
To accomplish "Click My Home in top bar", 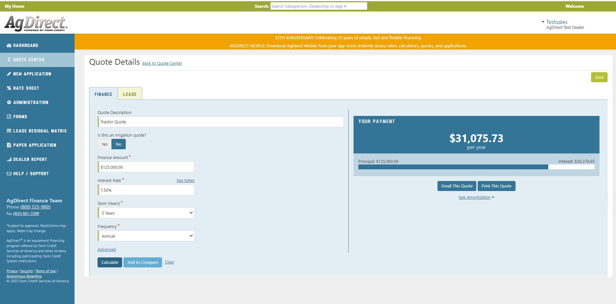I will [15, 6].
